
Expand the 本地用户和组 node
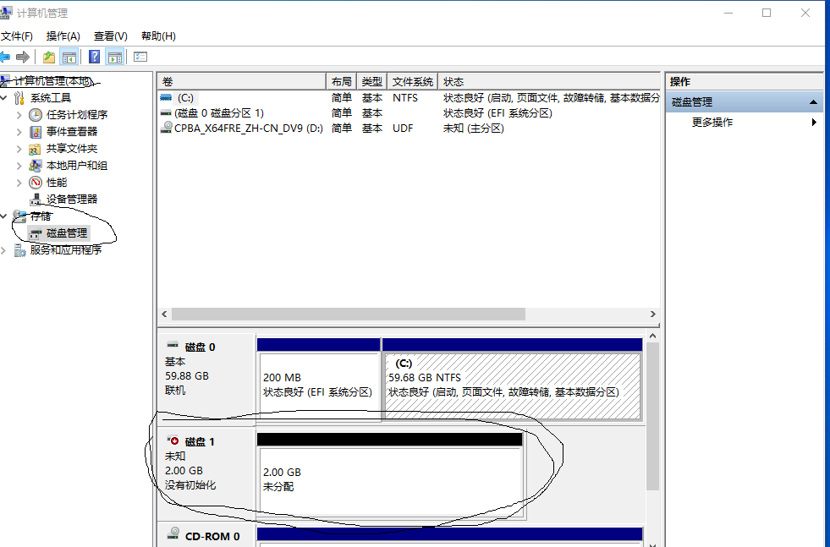click(19, 166)
